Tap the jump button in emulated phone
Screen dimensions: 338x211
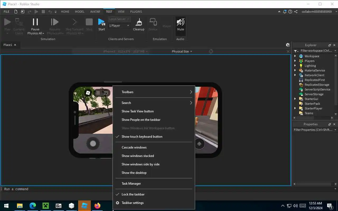(x=199, y=144)
